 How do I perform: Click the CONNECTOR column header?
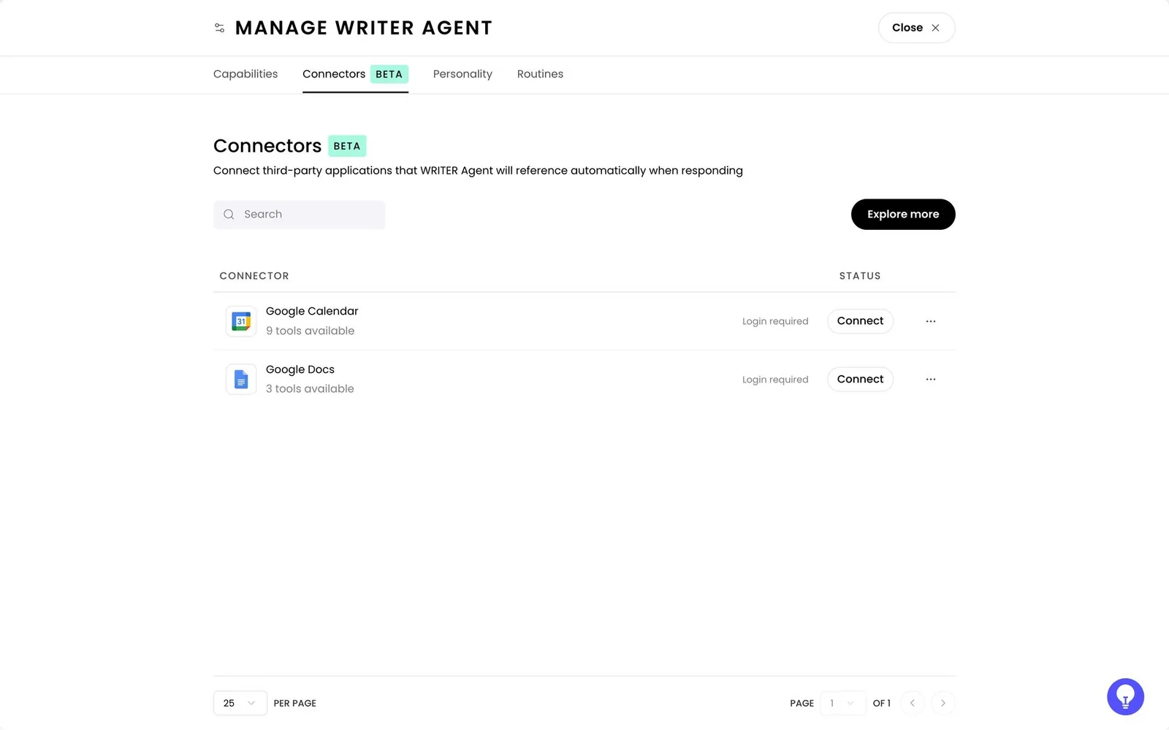tap(254, 276)
